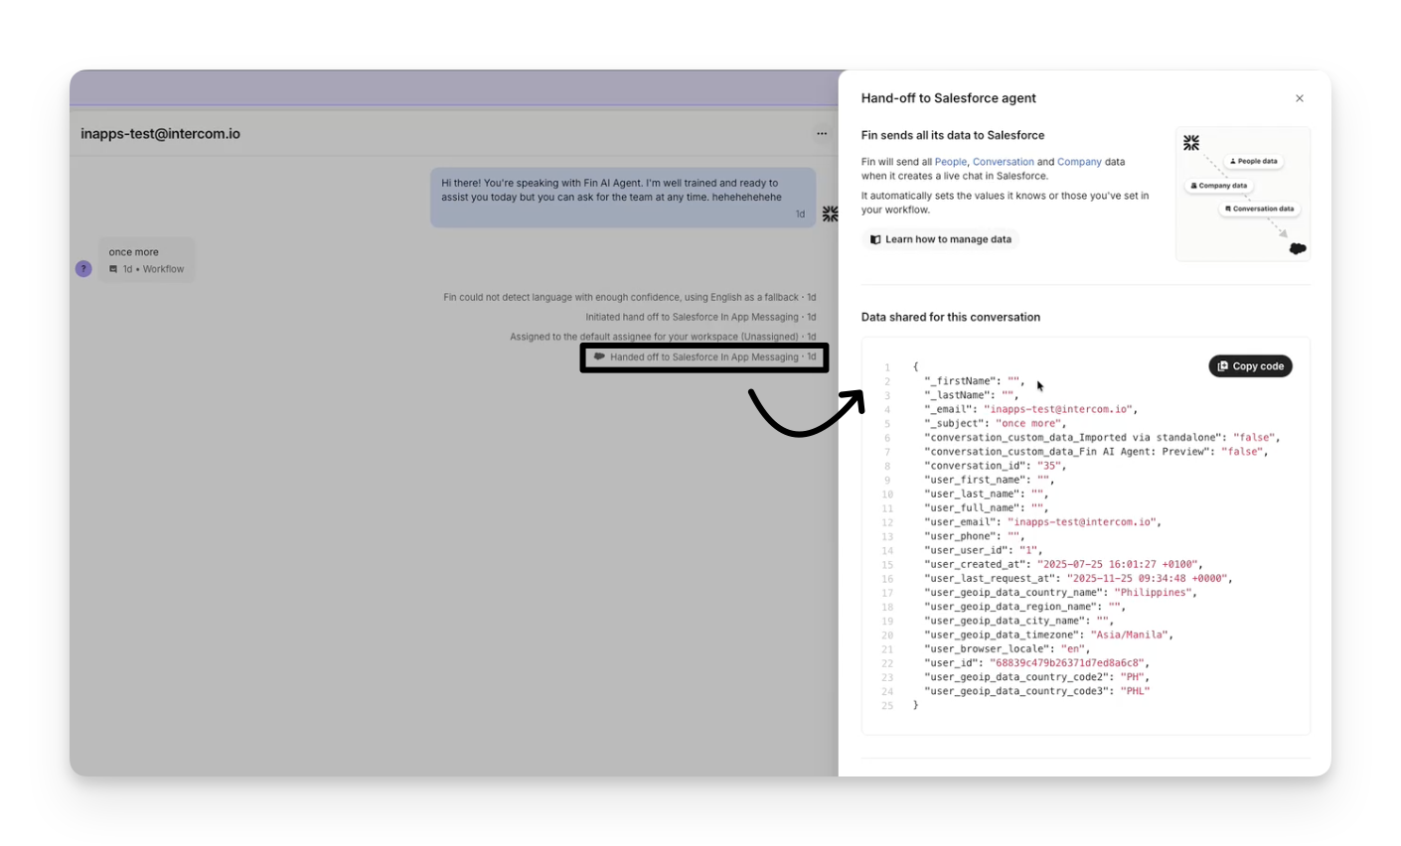Click the purple question-mark user avatar
Viewport: 1401px width, 846px height.
pos(84,269)
